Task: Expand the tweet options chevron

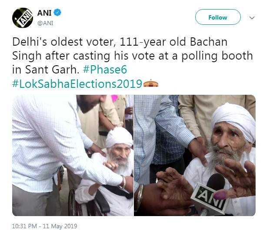Action: coord(251,18)
